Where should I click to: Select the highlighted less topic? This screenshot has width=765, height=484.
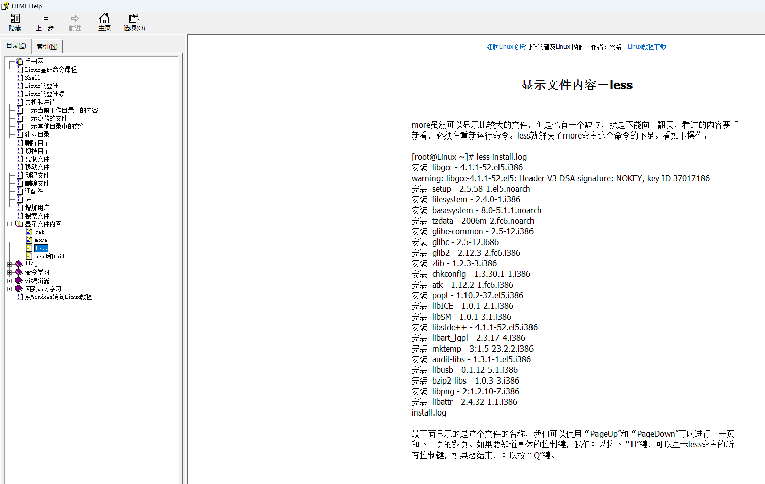point(41,248)
